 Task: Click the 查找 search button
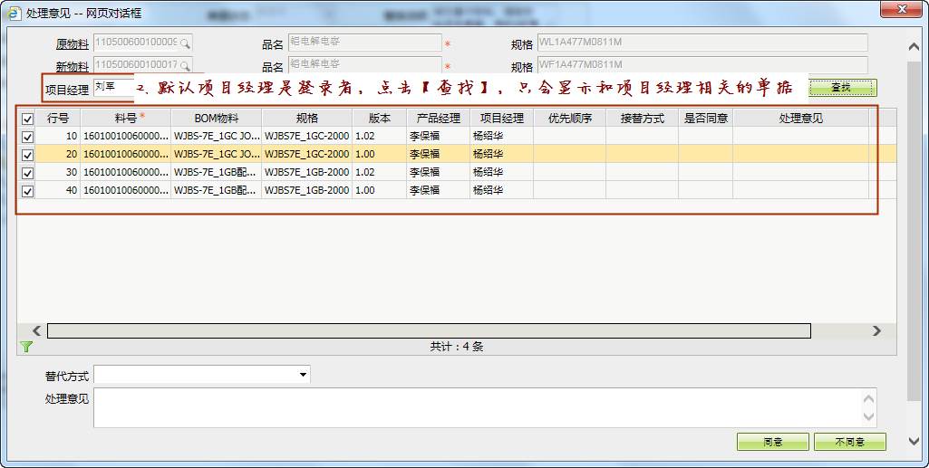tap(841, 88)
